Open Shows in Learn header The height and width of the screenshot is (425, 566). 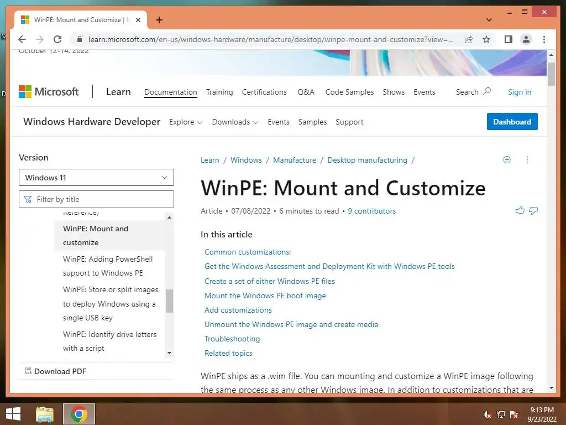[394, 92]
